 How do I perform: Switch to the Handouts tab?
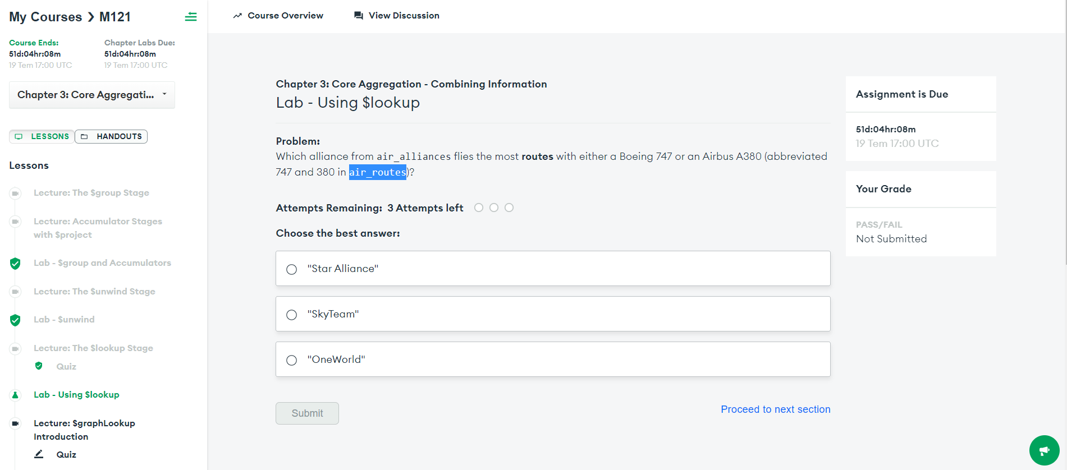[111, 136]
